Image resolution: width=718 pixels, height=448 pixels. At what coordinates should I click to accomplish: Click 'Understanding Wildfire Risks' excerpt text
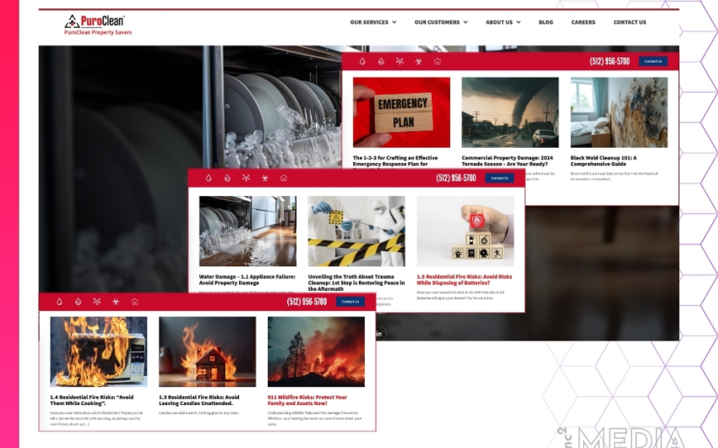point(314,418)
